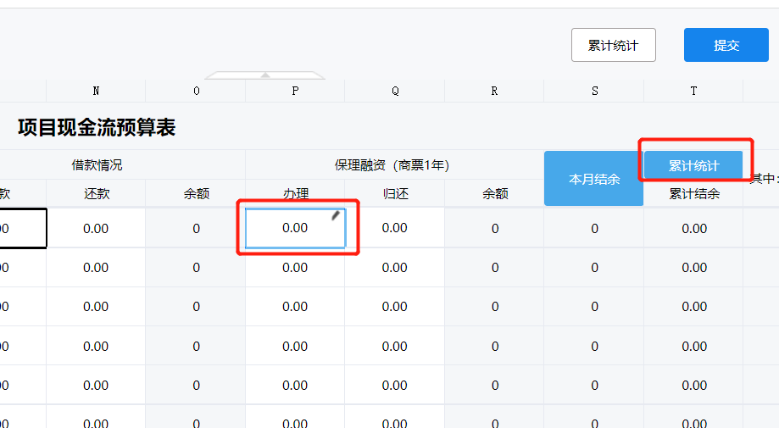This screenshot has height=428, width=779.
Task: Collapse the panel using the top triangle handle
Action: click(265, 75)
